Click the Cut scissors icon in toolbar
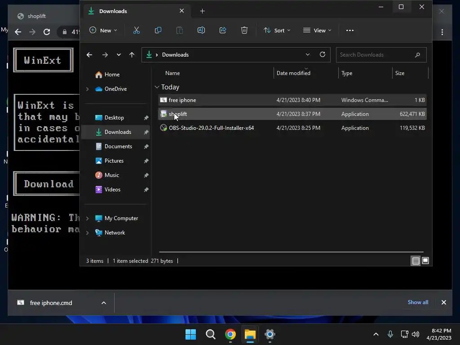Image resolution: width=460 pixels, height=345 pixels. coord(137,30)
